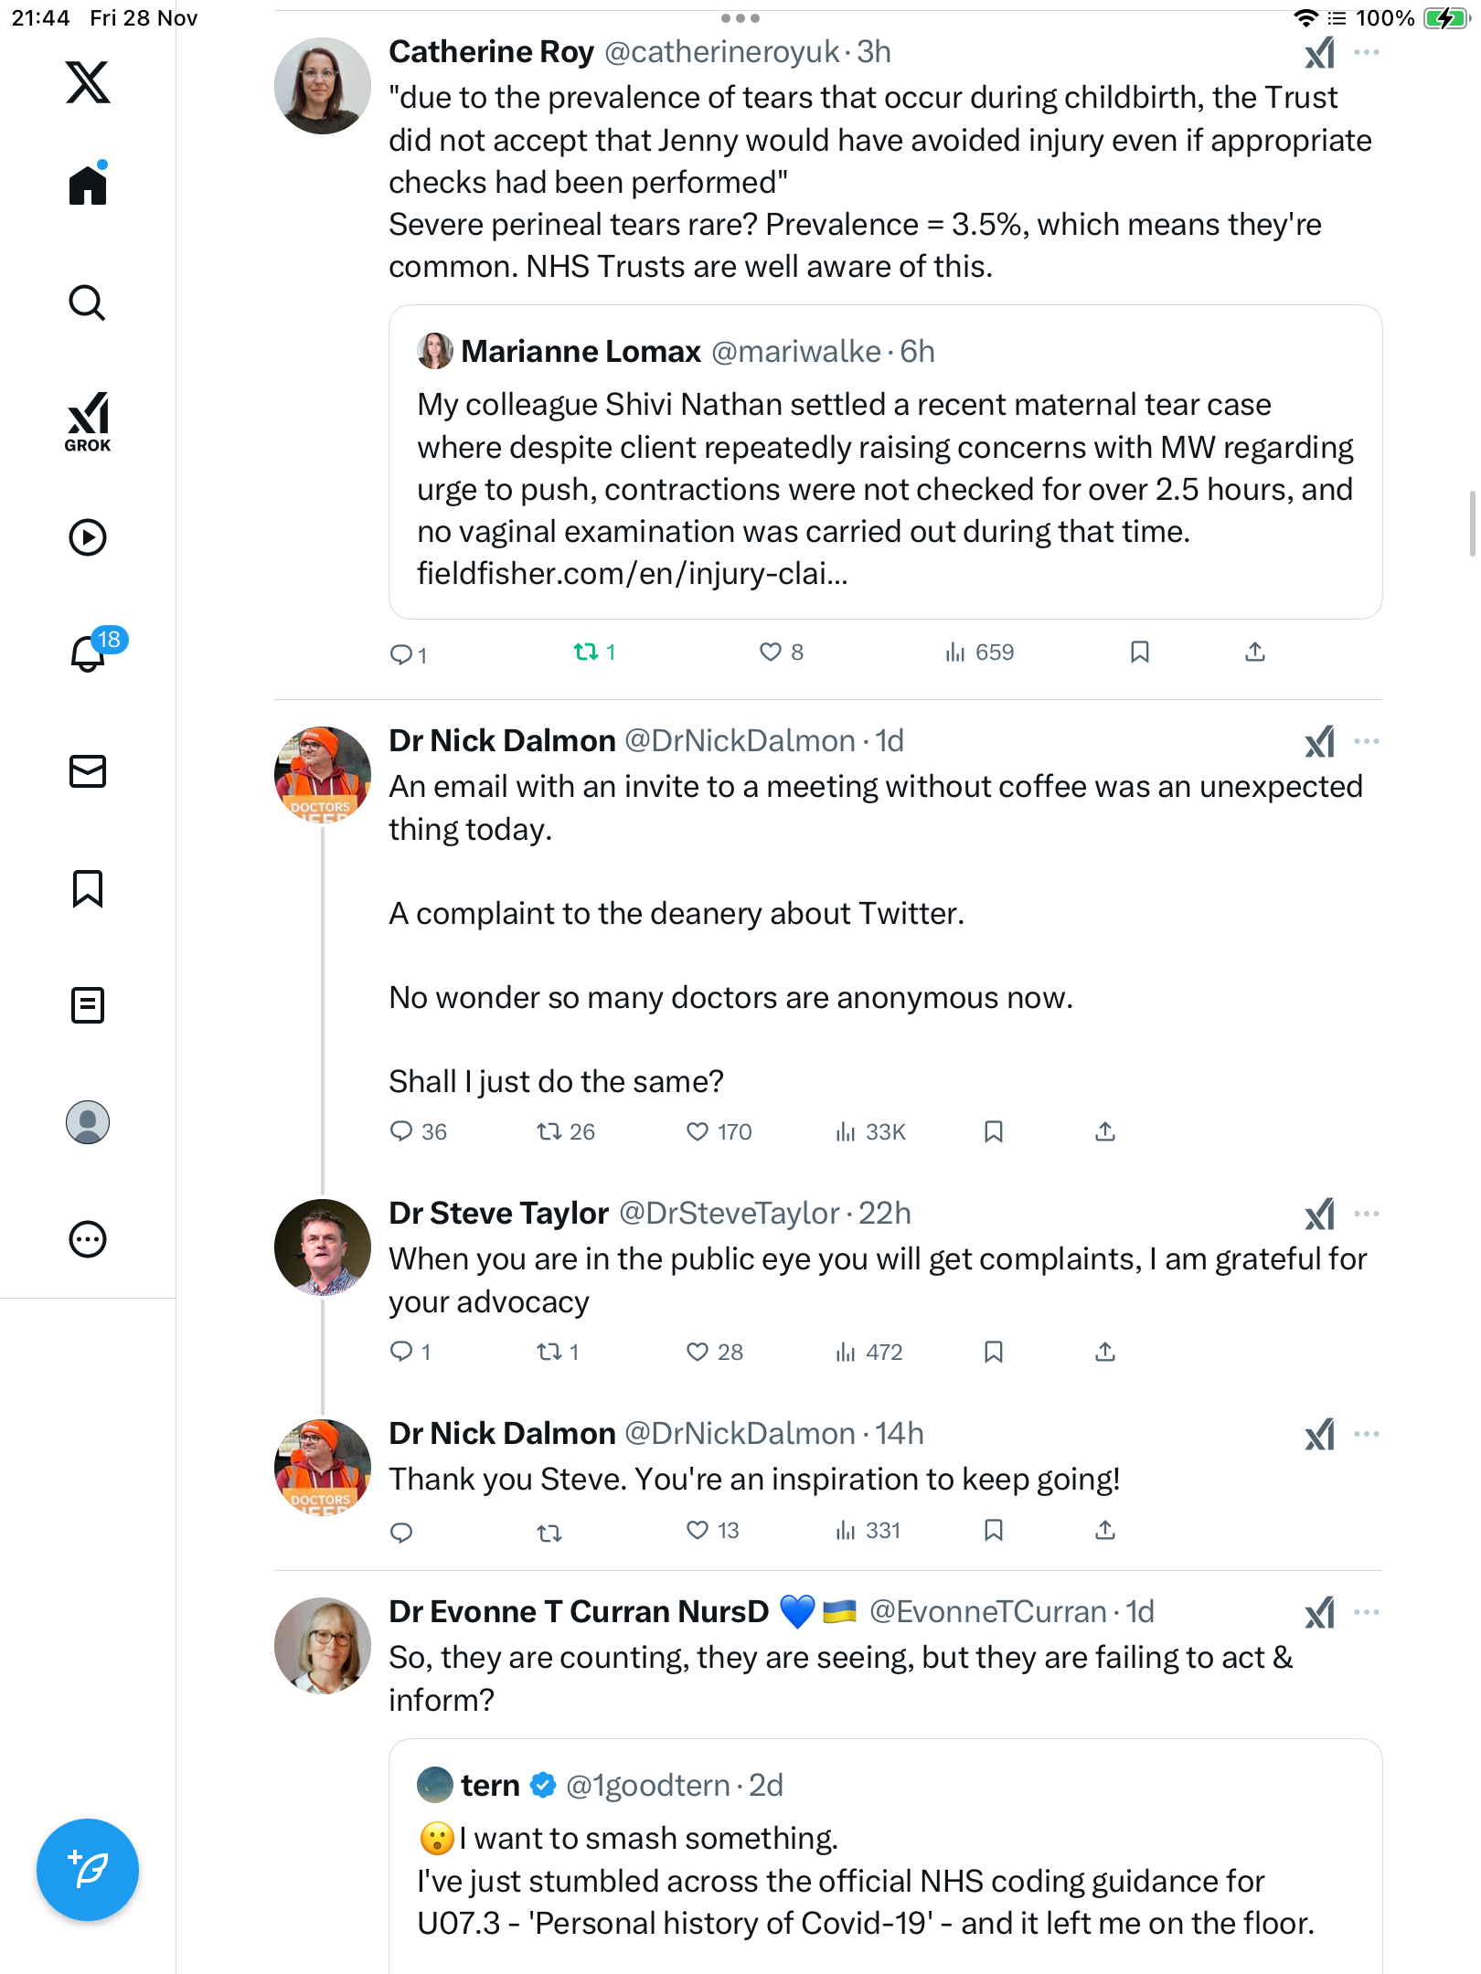This screenshot has height=1974, width=1481.
Task: Open Bookmarks in the sidebar
Action: pyautogui.click(x=88, y=888)
